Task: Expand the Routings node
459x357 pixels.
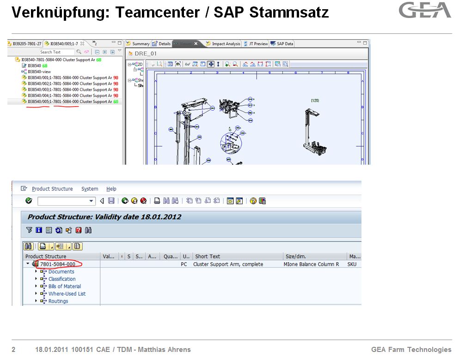Action: click(36, 301)
